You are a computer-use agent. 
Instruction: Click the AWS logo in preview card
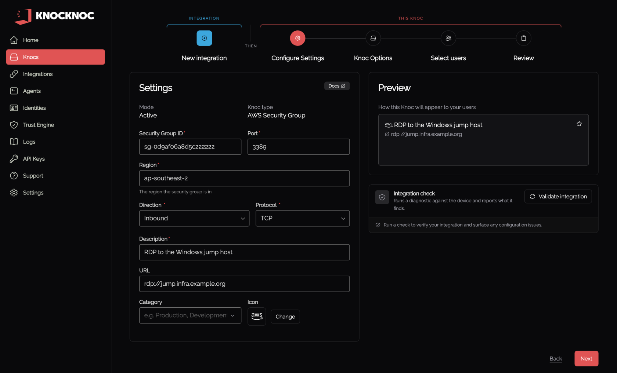pyautogui.click(x=389, y=125)
